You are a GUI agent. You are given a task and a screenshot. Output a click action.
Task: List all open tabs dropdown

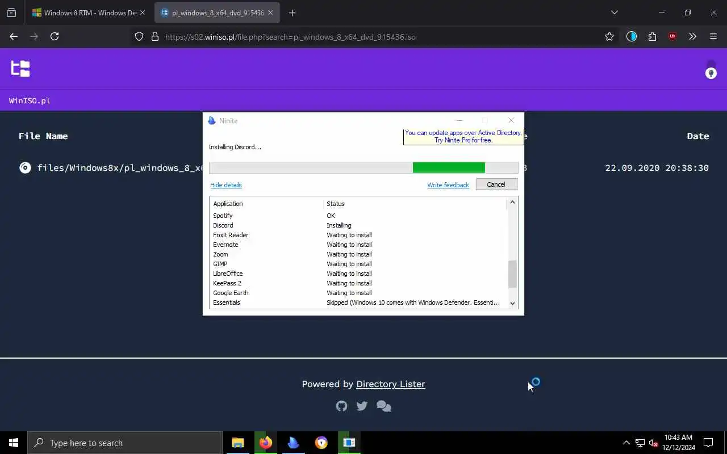[x=614, y=12]
